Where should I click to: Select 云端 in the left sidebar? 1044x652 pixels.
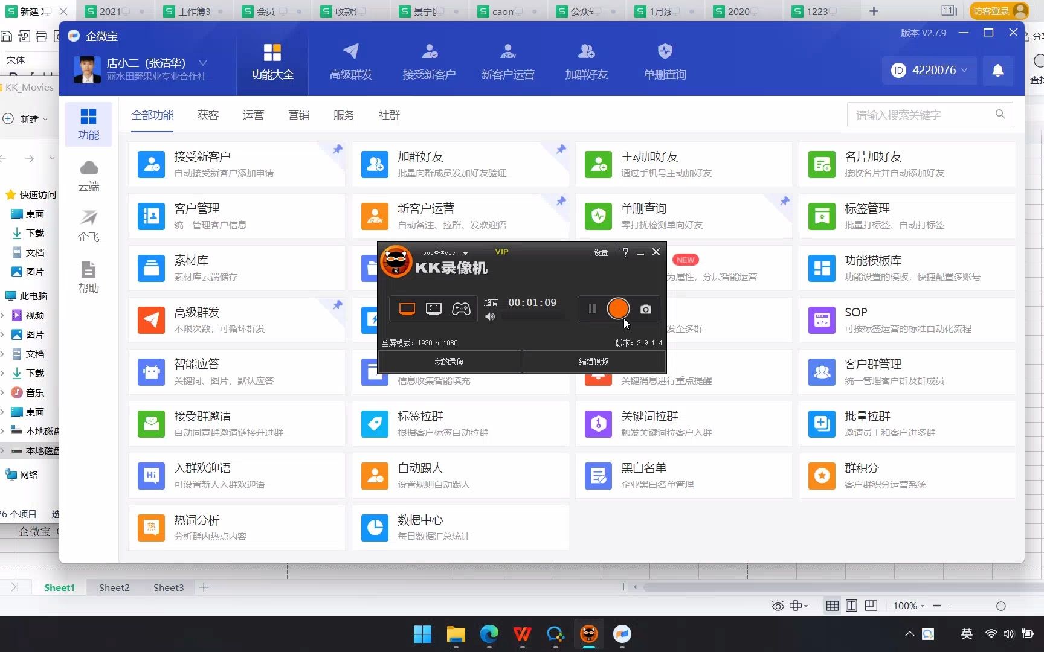pos(88,176)
